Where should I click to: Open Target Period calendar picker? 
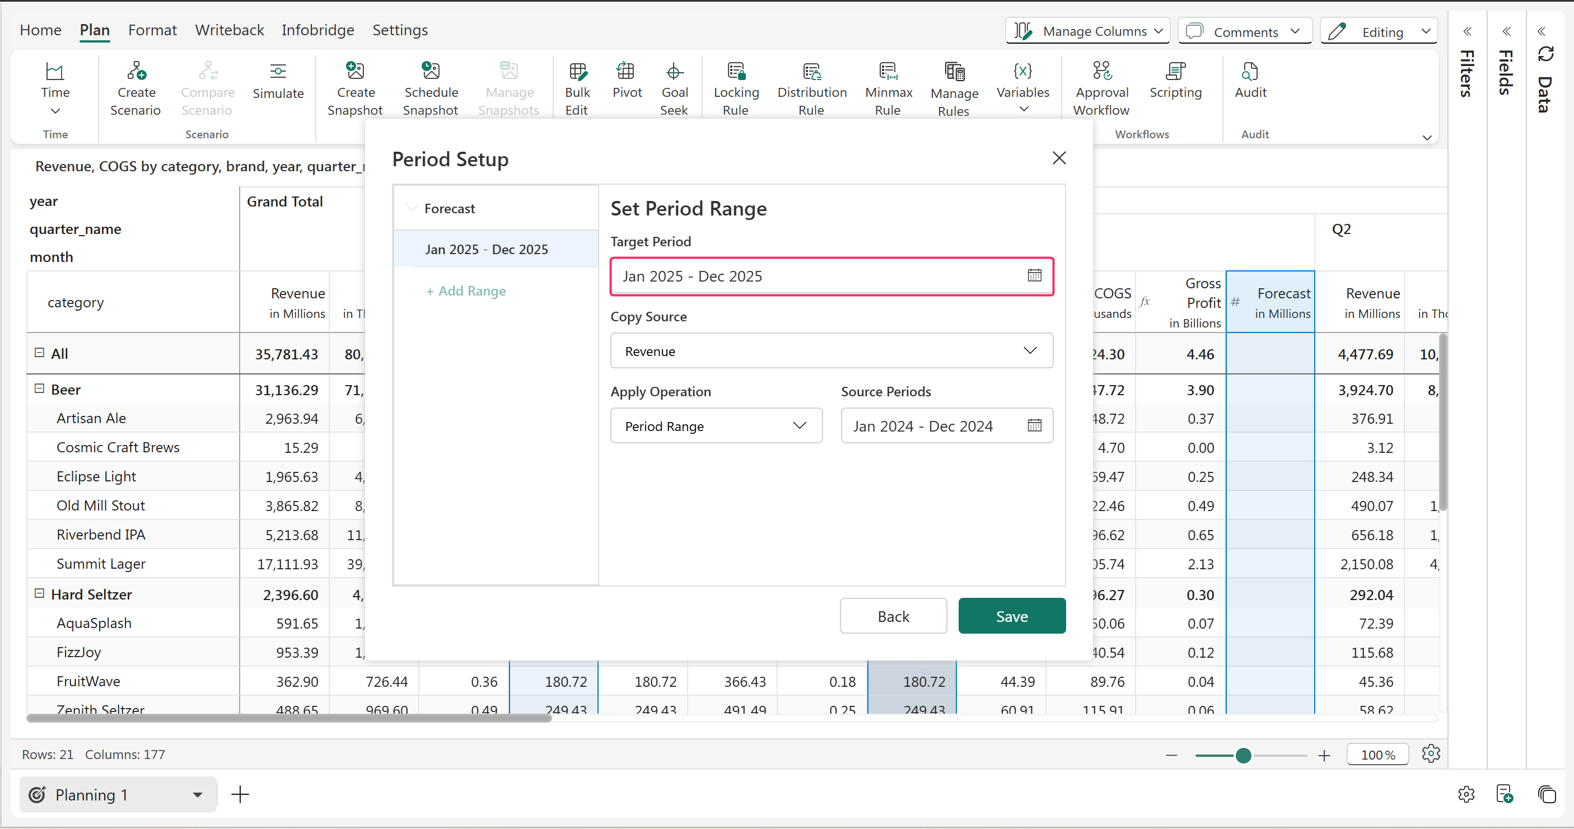pyautogui.click(x=1034, y=275)
